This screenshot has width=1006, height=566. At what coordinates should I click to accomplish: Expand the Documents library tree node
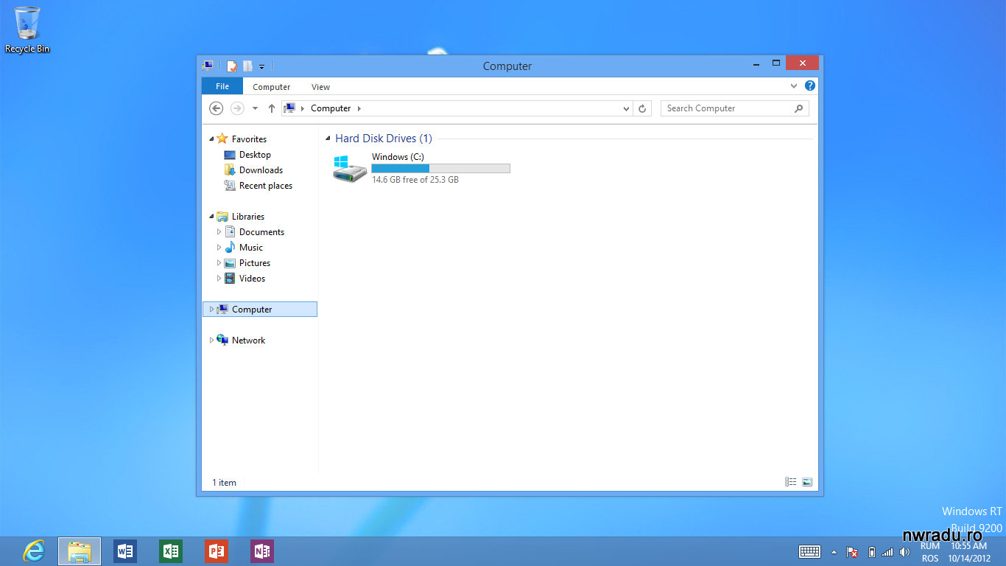[219, 232]
